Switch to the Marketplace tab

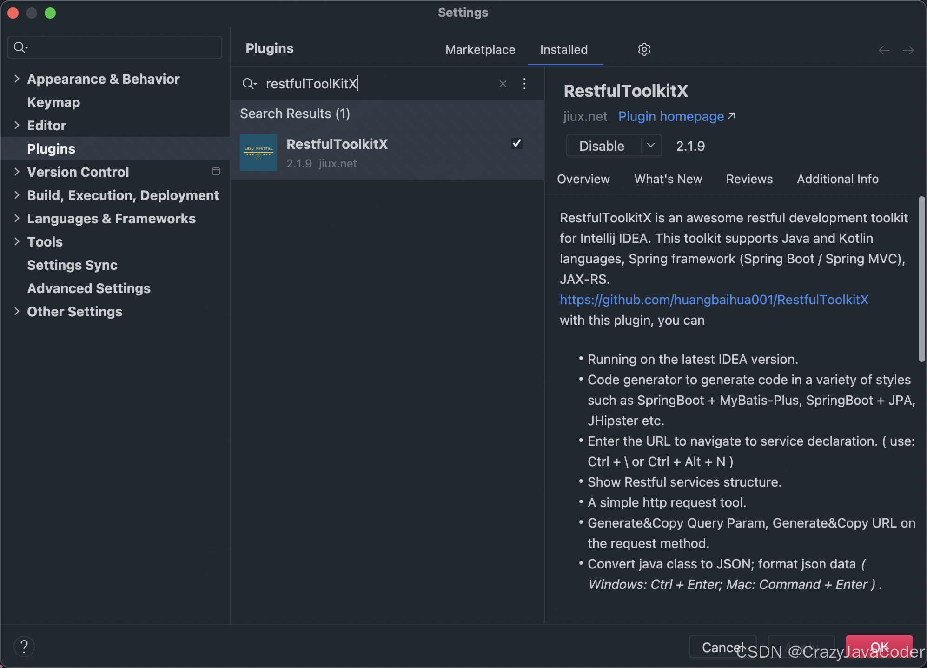coord(480,50)
